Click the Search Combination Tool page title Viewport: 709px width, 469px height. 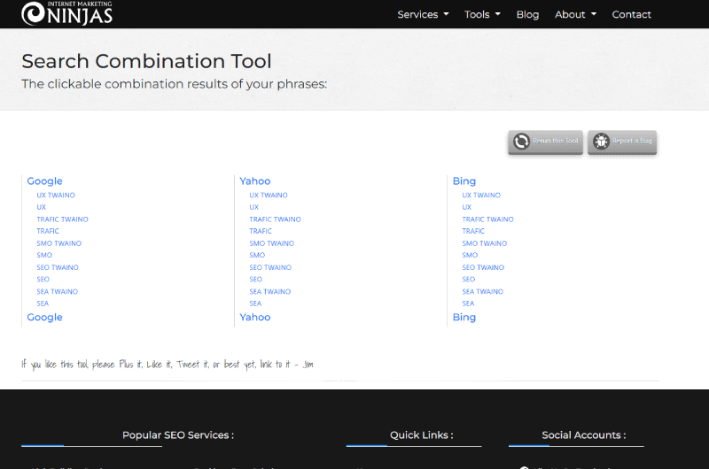click(146, 61)
